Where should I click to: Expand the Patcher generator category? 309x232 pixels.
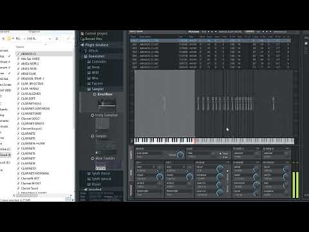click(x=97, y=83)
